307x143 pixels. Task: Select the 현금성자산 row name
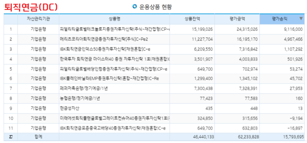click(x=70, y=108)
